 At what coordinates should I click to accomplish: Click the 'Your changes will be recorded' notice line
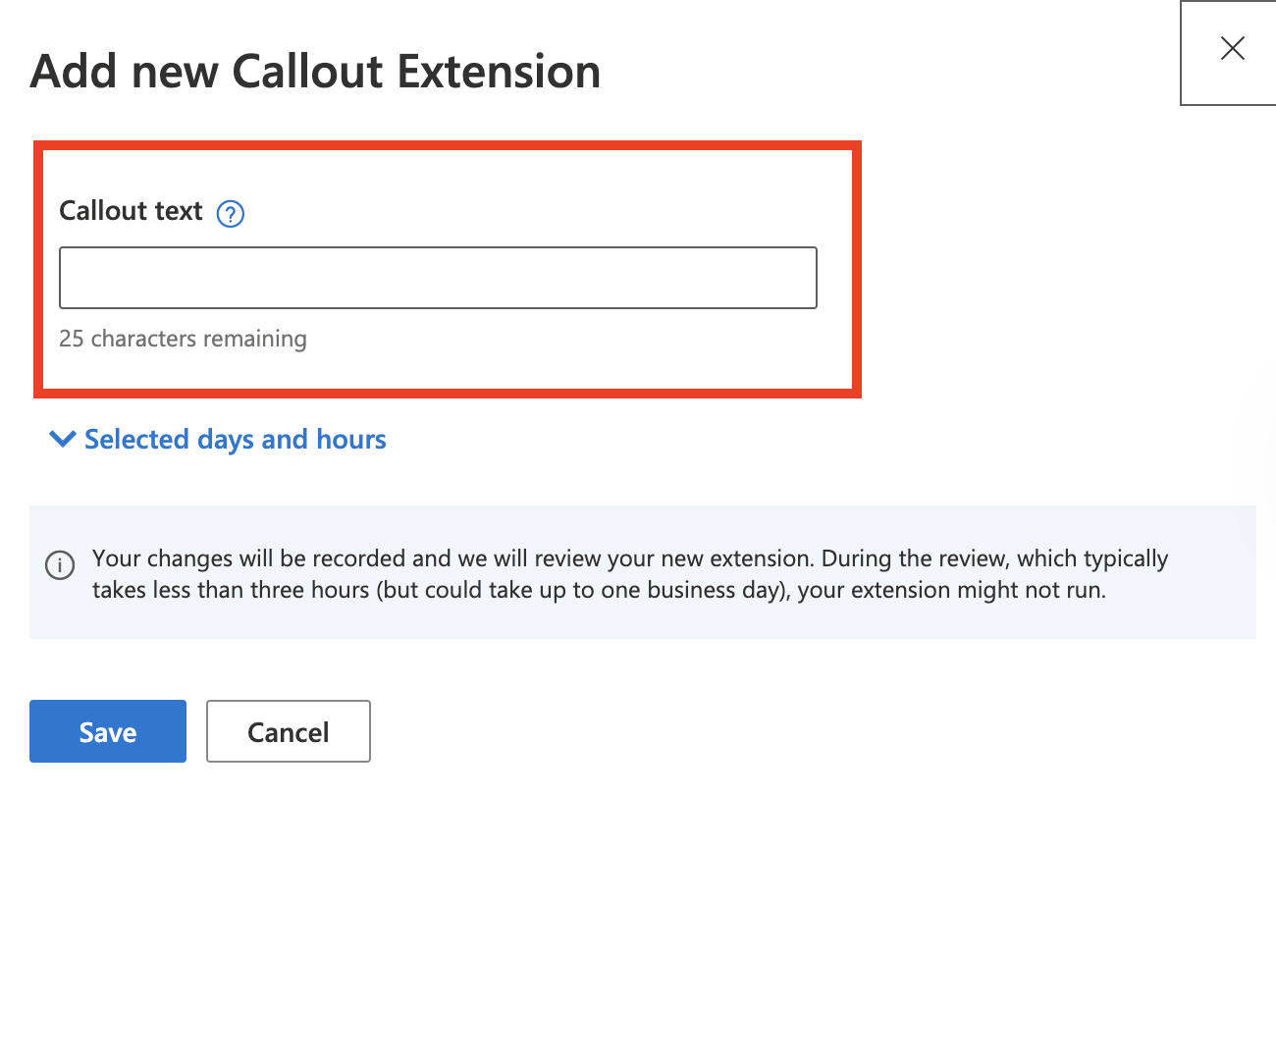point(629,558)
